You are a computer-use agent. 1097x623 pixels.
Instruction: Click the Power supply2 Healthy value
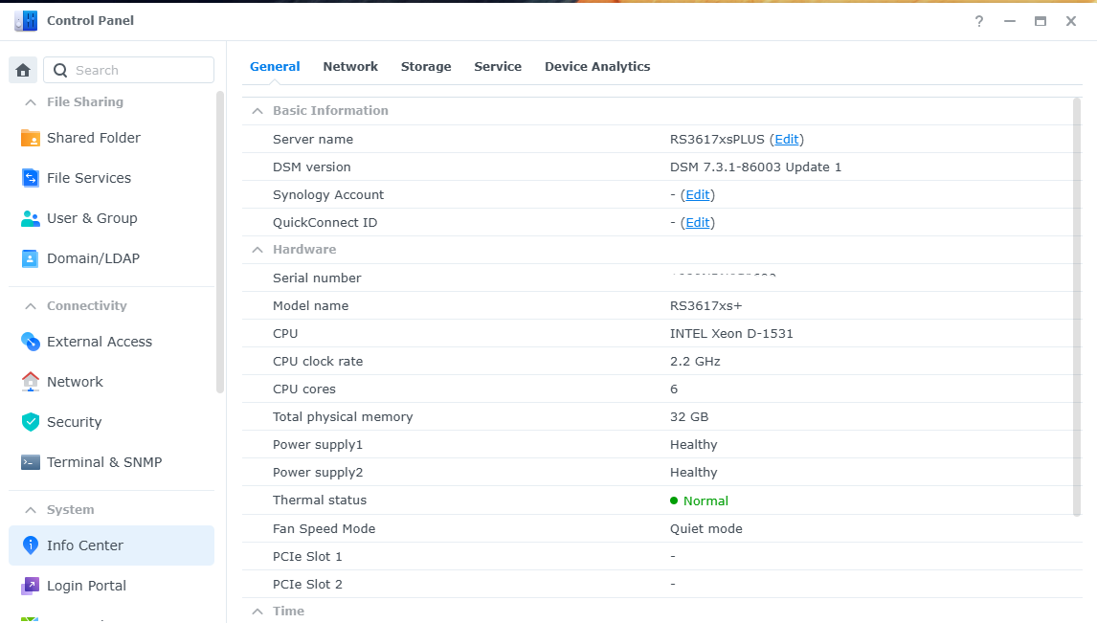[693, 473]
